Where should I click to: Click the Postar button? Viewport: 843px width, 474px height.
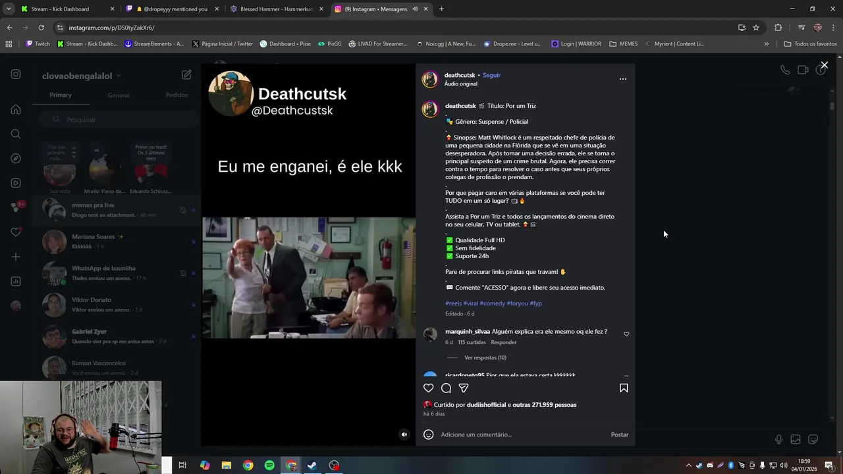(x=620, y=434)
